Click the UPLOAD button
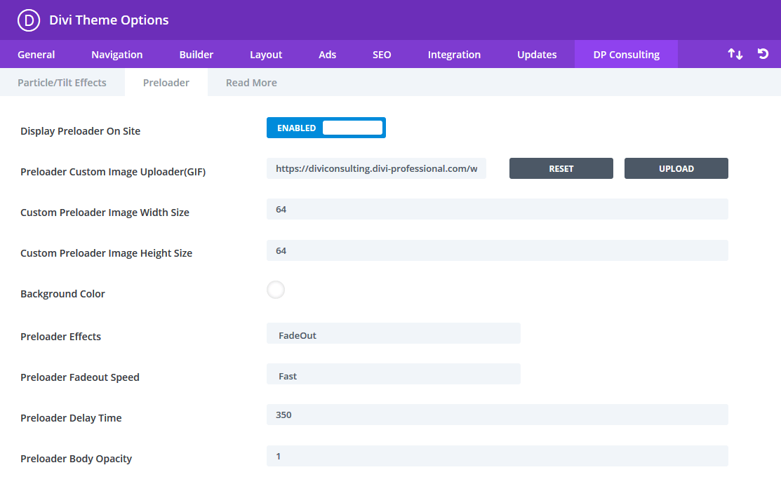The height and width of the screenshot is (491, 781). pos(676,168)
